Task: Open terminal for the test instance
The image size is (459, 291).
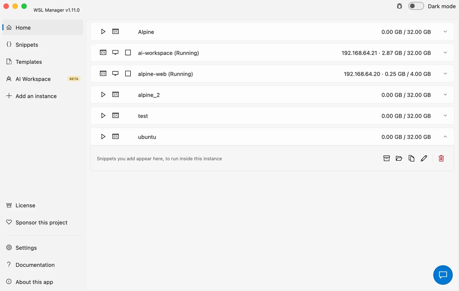Action: click(116, 115)
